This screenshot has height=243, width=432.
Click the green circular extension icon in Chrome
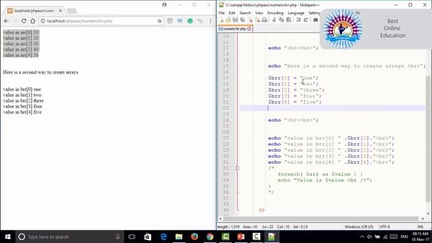pos(190,21)
